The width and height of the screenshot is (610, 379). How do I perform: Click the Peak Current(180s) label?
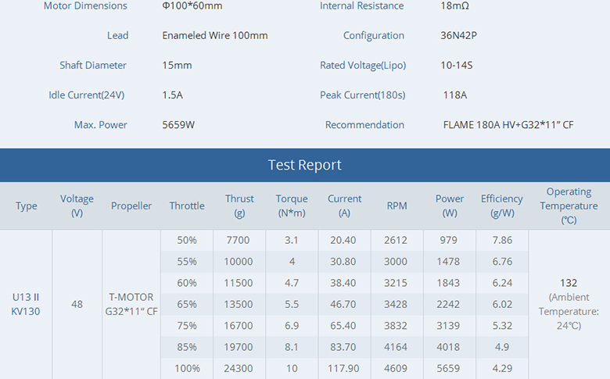[x=363, y=95]
